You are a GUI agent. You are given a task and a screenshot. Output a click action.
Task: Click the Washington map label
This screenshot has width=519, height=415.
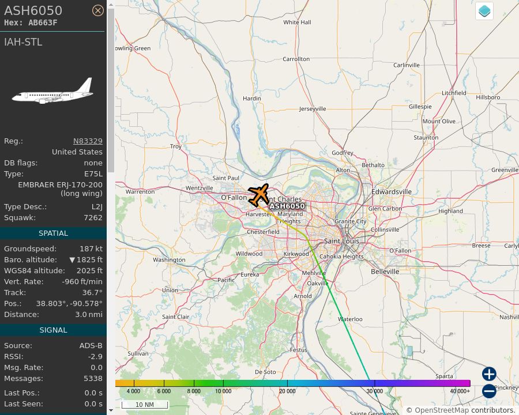click(169, 260)
